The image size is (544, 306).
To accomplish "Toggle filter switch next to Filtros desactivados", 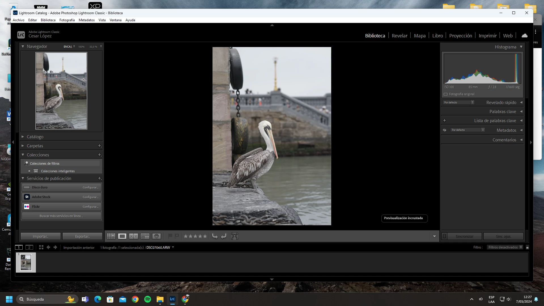I will tap(527, 247).
